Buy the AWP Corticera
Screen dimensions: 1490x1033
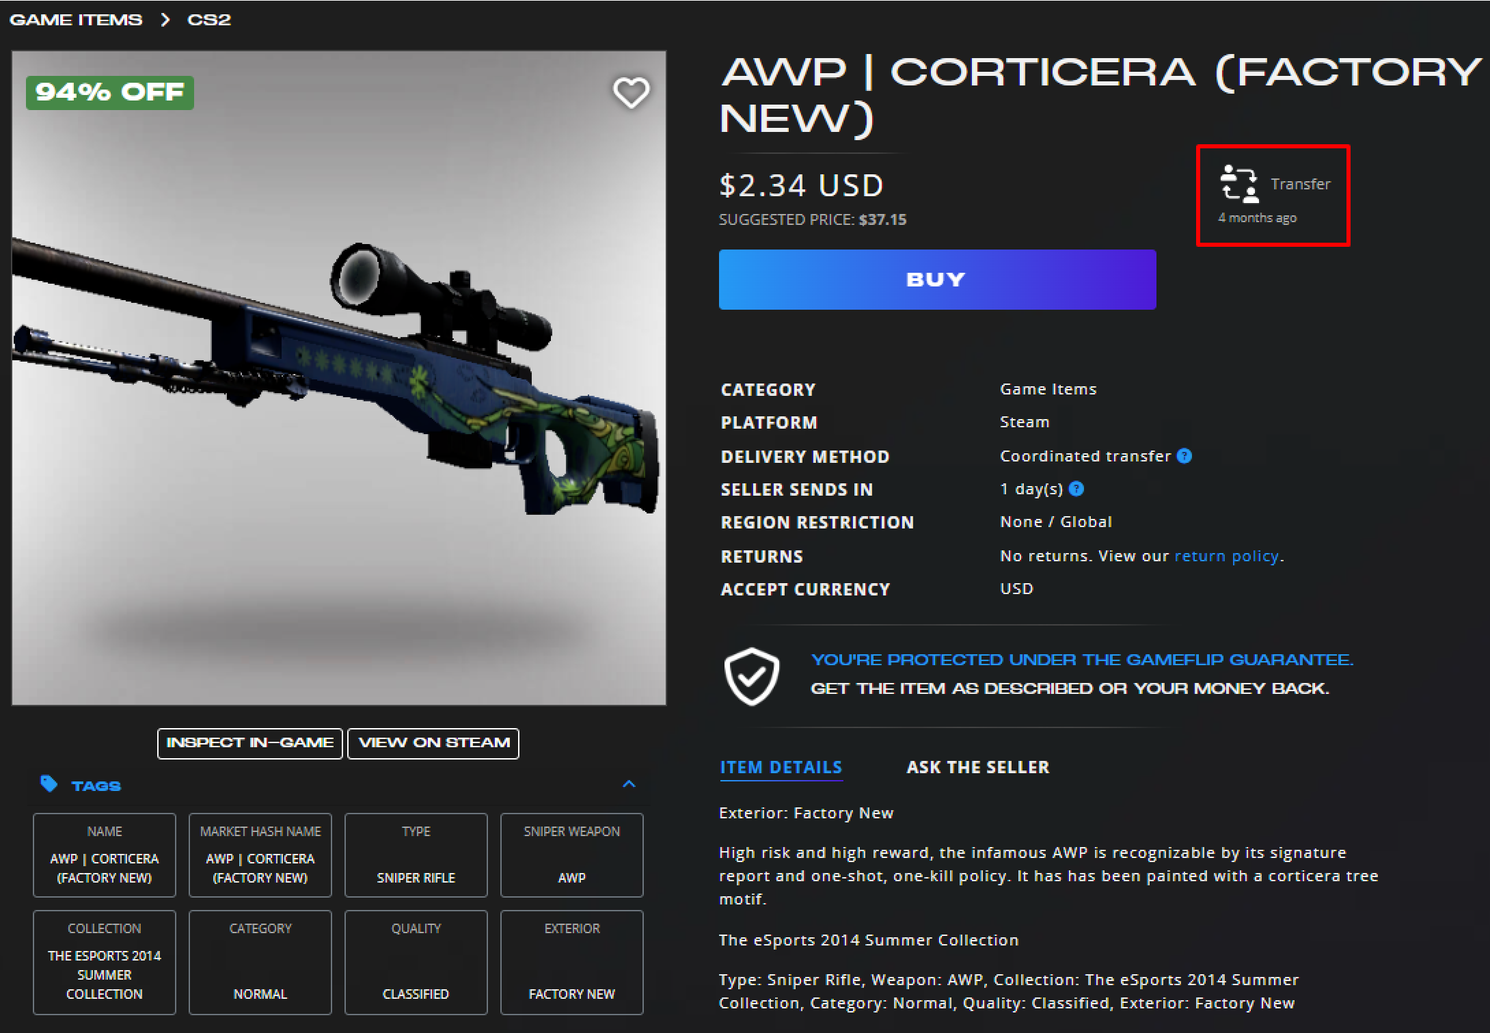937,280
